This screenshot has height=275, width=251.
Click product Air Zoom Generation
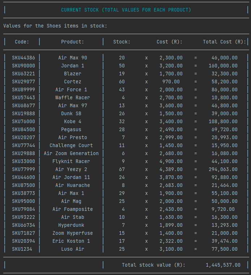coord(71,154)
